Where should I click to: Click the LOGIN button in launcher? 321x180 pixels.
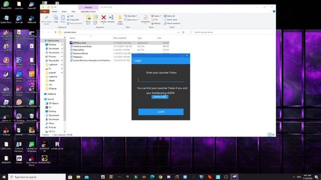tap(160, 112)
